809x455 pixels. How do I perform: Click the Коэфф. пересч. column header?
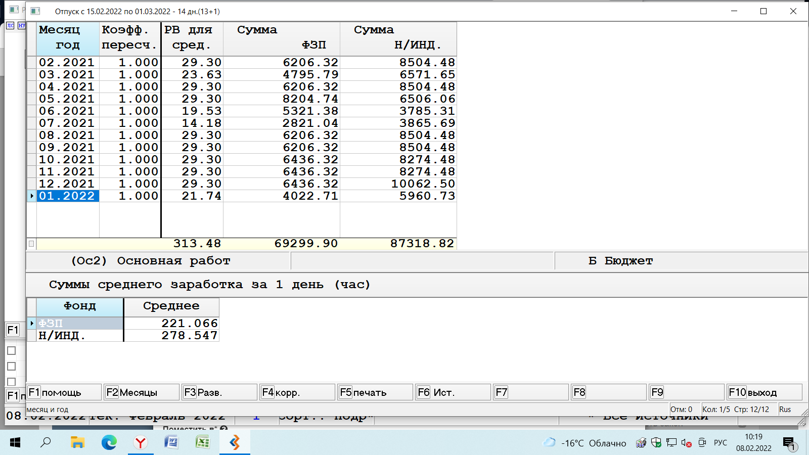coord(130,38)
